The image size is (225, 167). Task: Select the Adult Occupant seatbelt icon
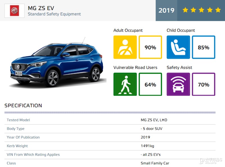pyautogui.click(x=125, y=47)
